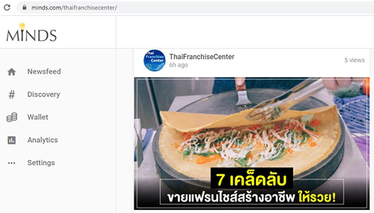
Task: Click the Newsfeed house icon
Action: click(x=11, y=71)
